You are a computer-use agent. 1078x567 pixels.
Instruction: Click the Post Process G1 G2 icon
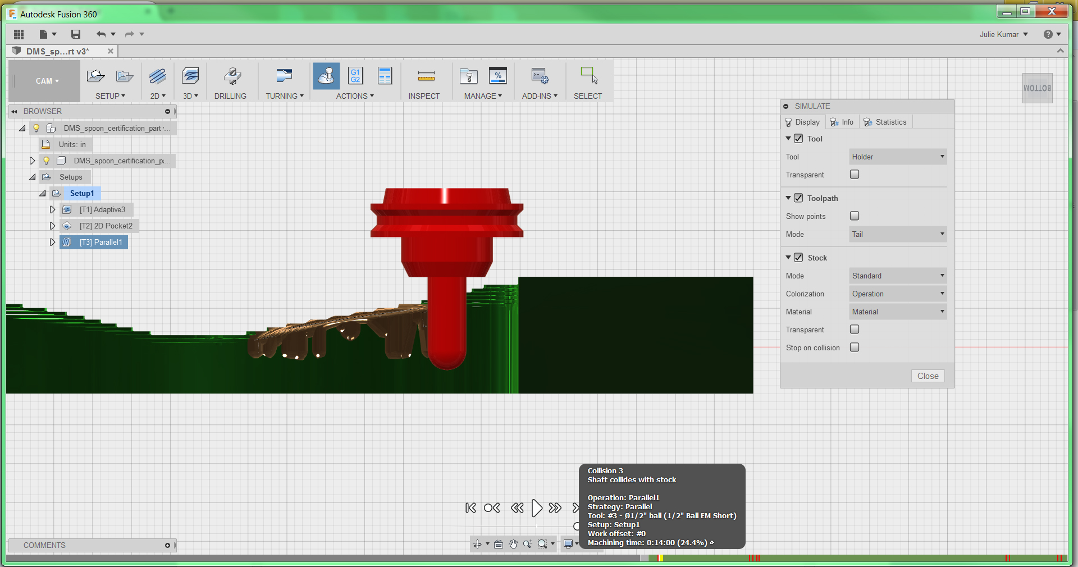point(355,76)
